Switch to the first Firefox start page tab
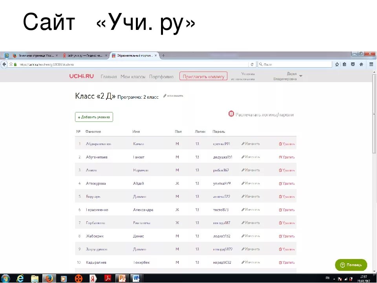 (x=35, y=55)
